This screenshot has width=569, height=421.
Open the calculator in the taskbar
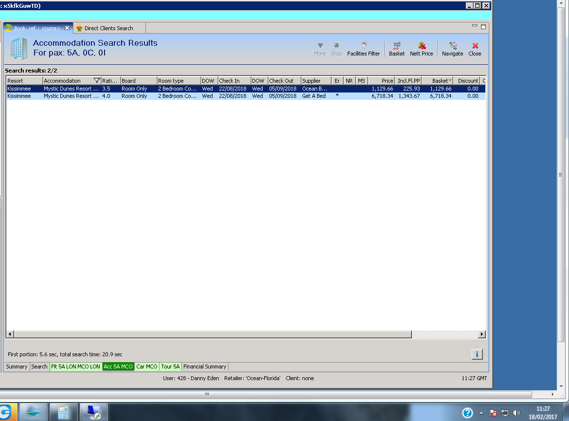(x=64, y=412)
